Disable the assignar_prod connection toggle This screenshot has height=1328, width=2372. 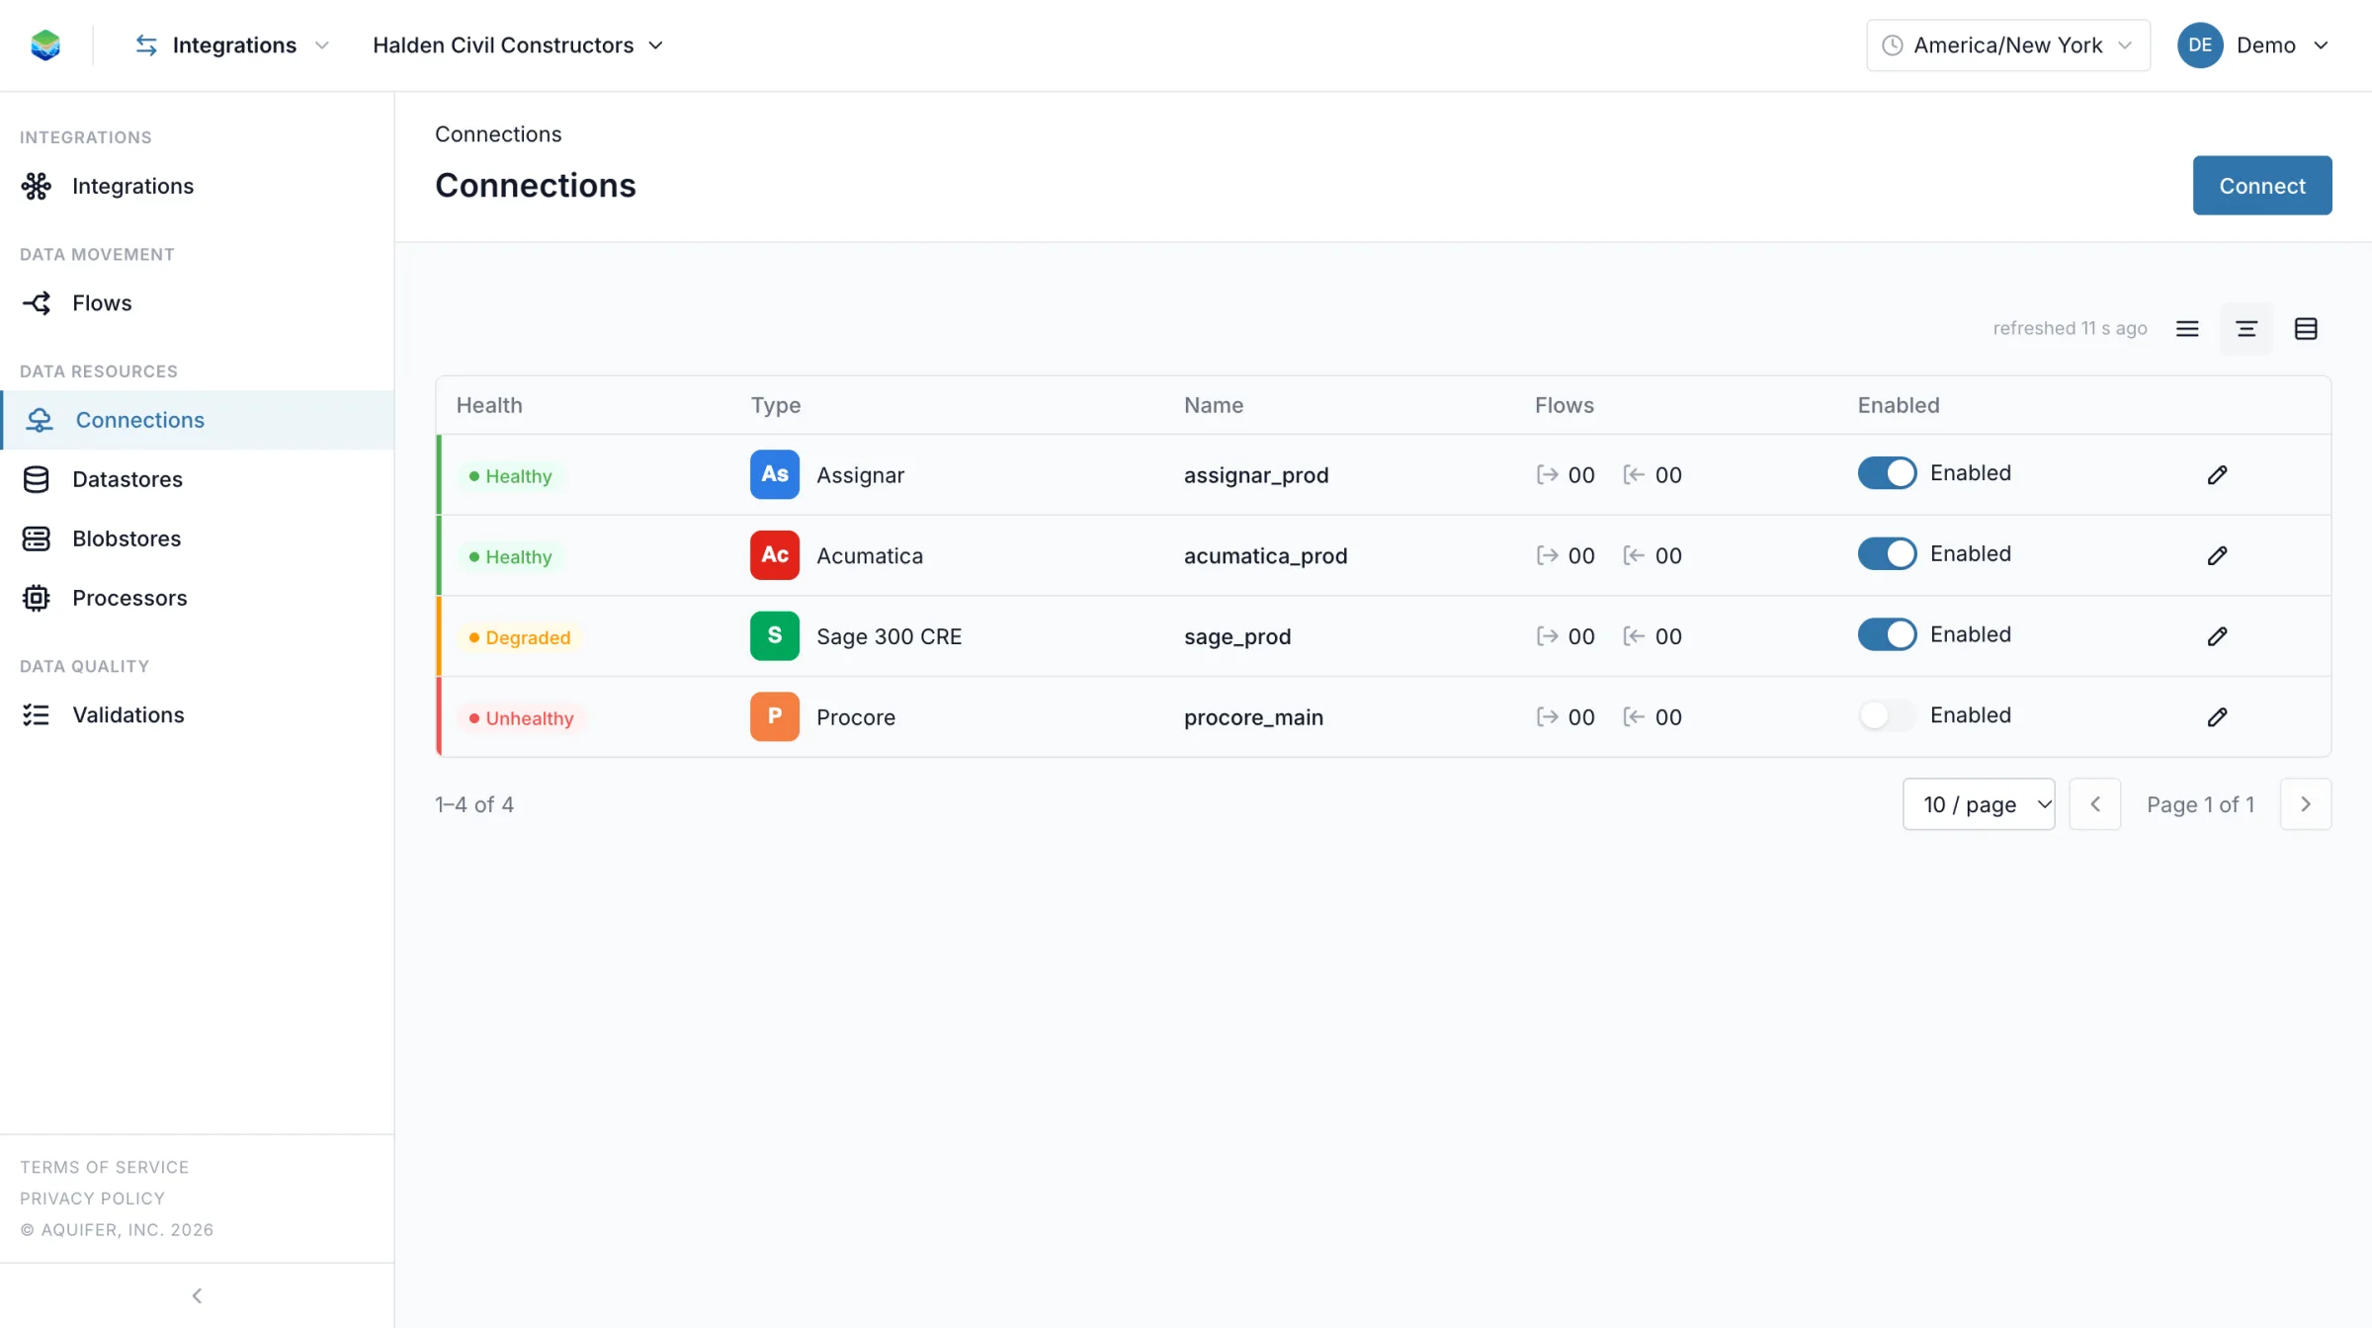tap(1887, 473)
